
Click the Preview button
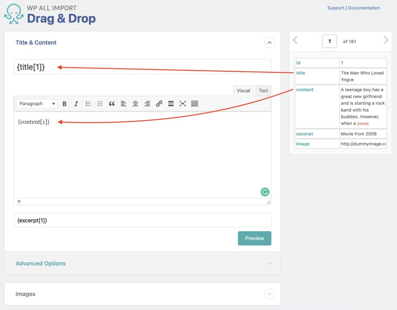click(254, 238)
